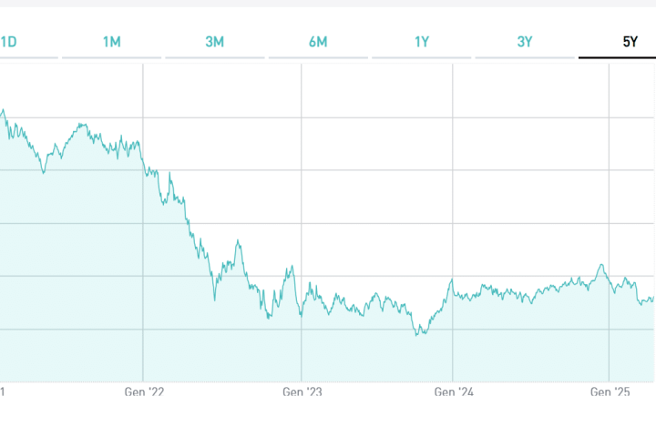656x437 pixels.
Task: Click the highest peak at chart's left edge
Action: pos(3,111)
